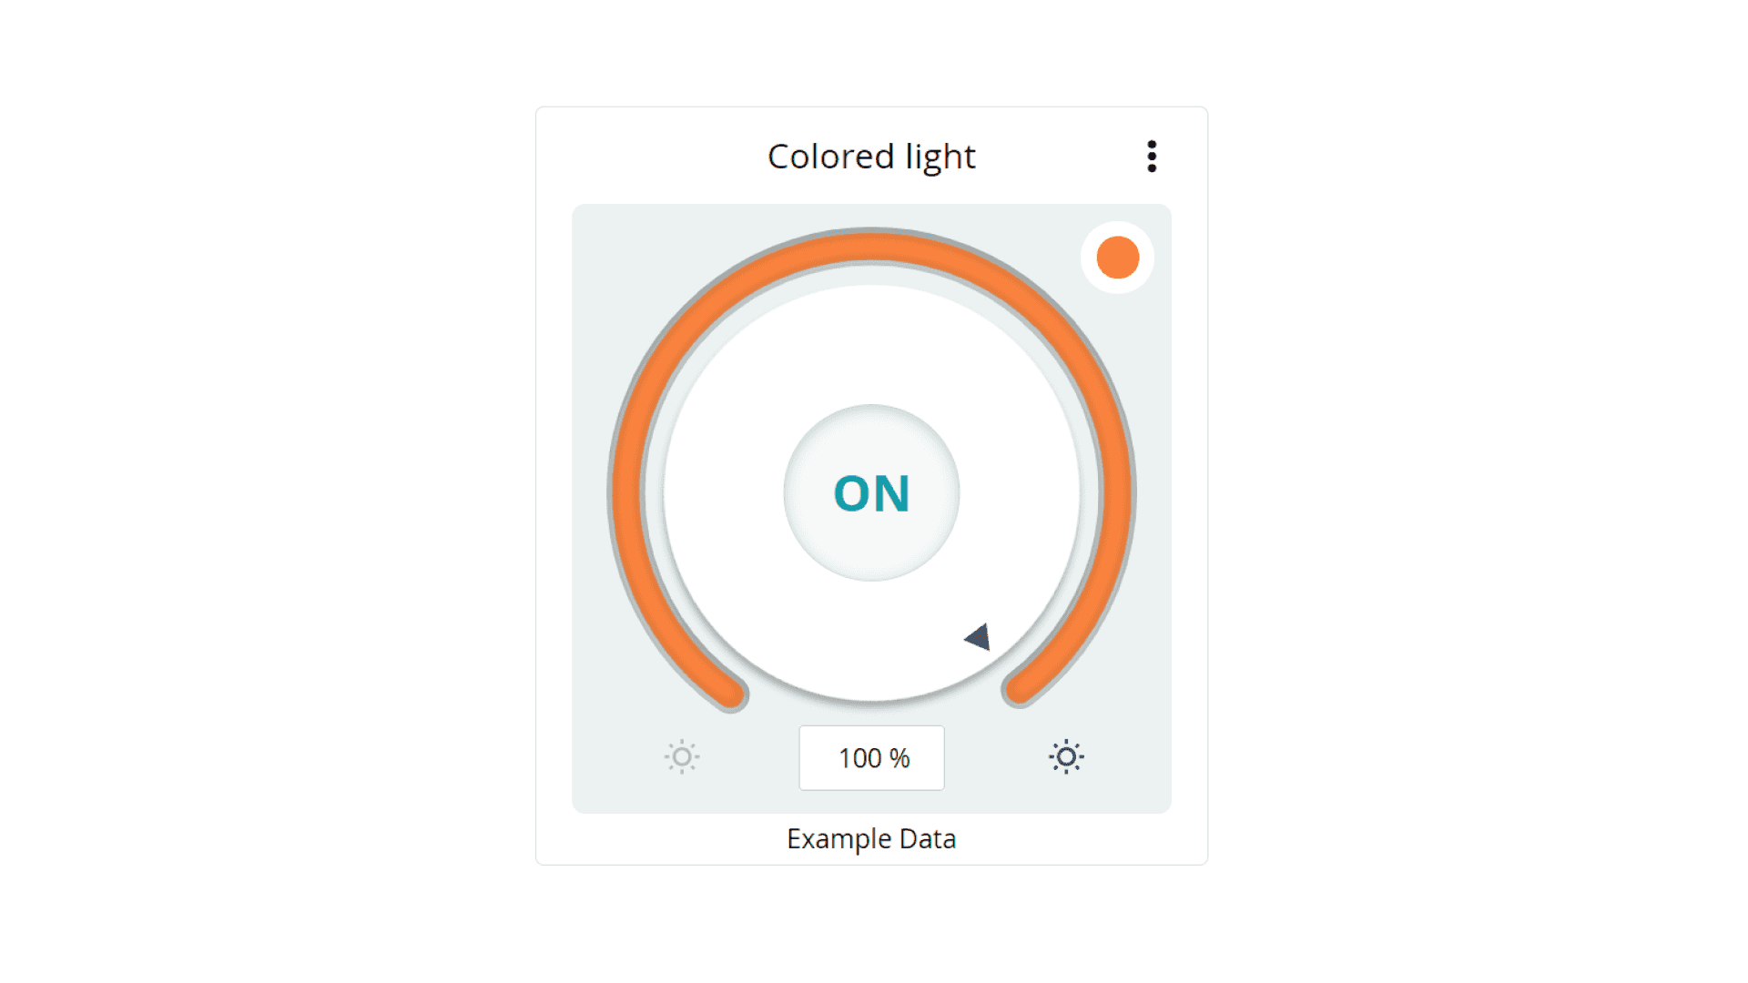The width and height of the screenshot is (1748, 983).
Task: Click the top center of the orange brightness arc
Action: 871,248
